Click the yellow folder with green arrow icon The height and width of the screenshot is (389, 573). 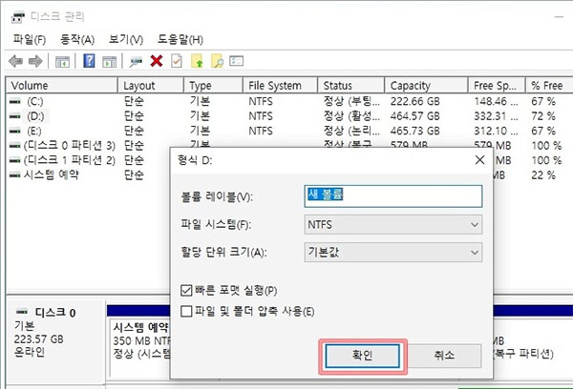[x=197, y=61]
